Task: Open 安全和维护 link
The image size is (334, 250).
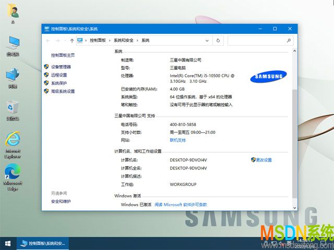Action: [x=61, y=202]
